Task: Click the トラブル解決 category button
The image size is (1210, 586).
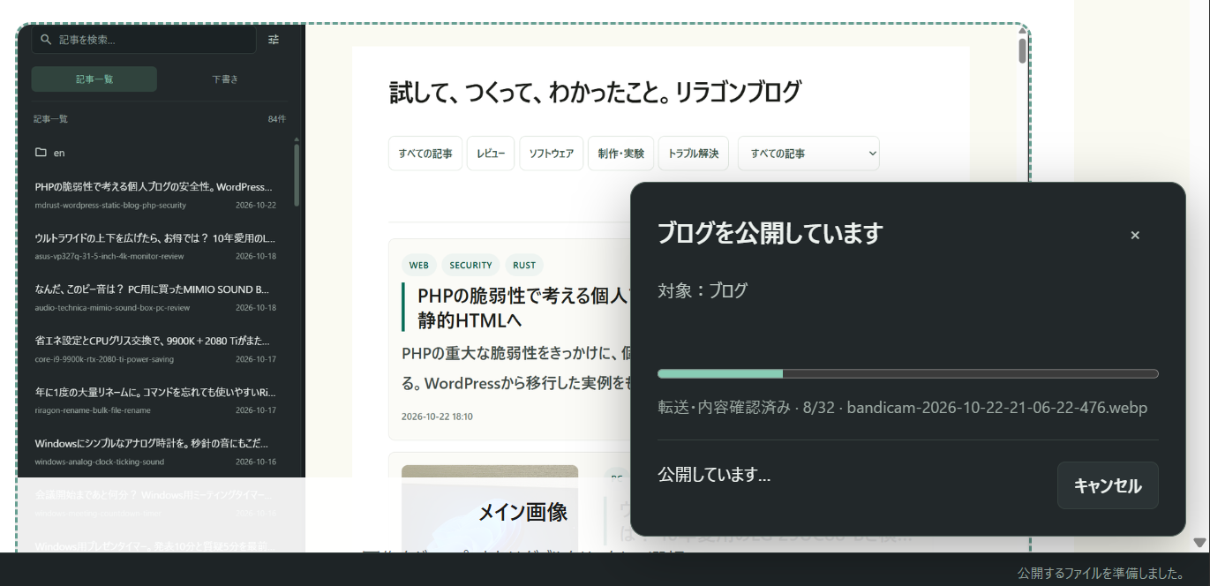Action: (x=694, y=154)
